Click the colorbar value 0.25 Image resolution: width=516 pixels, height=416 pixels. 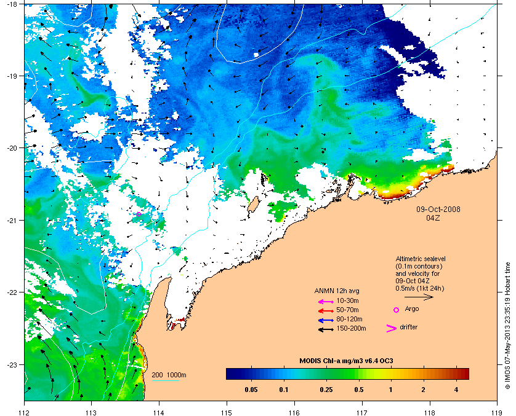click(326, 390)
